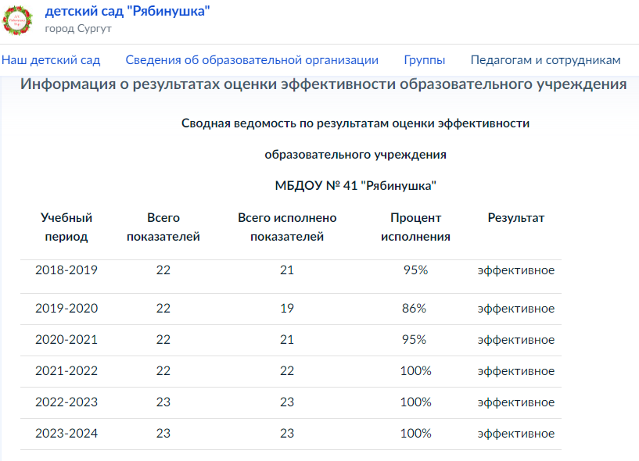The width and height of the screenshot is (639, 461).
Task: Select the Результат column header
Action: click(516, 218)
